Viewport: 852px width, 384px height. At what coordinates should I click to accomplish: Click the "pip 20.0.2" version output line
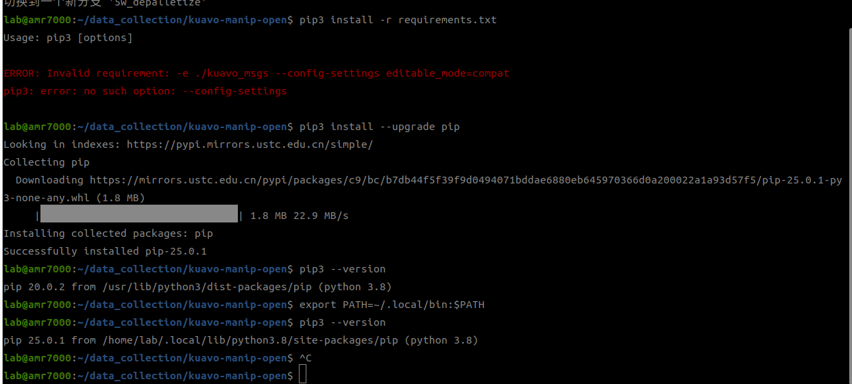point(197,287)
